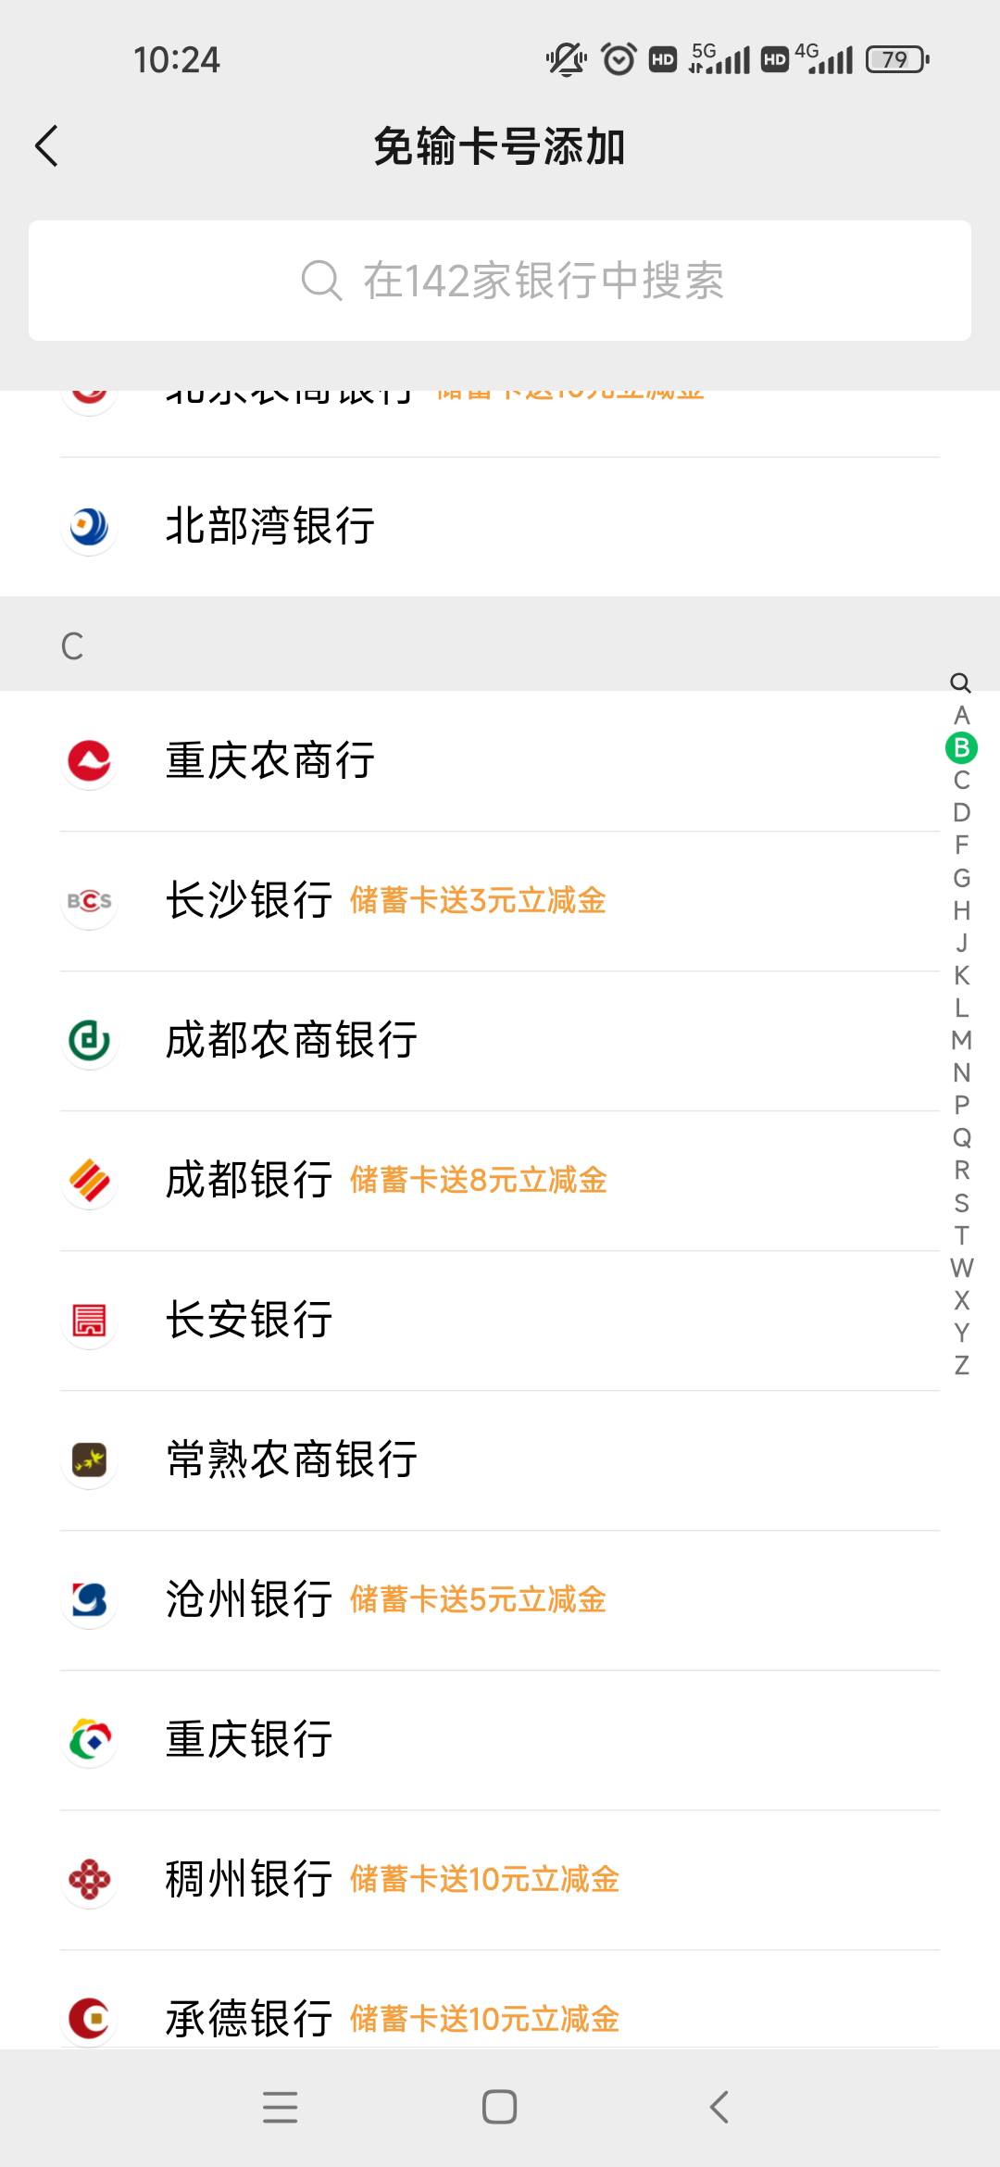
Task: Jump to letter Z in index
Action: click(962, 1365)
